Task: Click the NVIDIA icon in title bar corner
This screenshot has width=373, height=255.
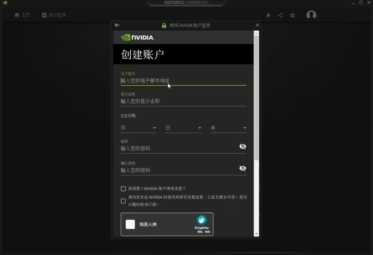Action: [5, 3]
